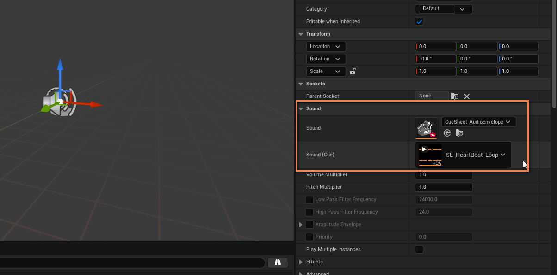Click the Location X value field

(x=436, y=47)
